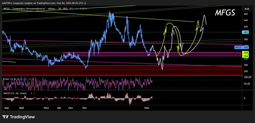Click the 460 price scale value
The width and height of the screenshot is (255, 123).
[246, 14]
